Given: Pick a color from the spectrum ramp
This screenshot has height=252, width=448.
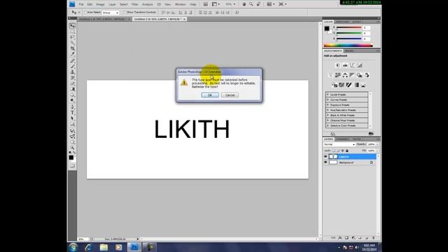Looking at the screenshot, I should pos(348,45).
